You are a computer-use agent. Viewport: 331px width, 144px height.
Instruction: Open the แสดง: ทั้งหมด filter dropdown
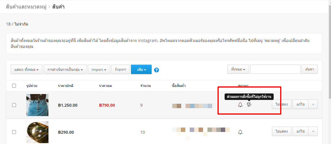(27, 69)
